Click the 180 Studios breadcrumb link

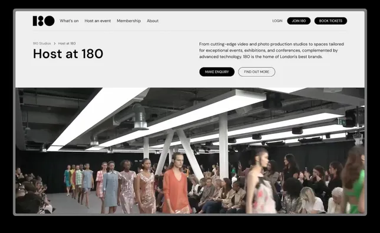[42, 43]
